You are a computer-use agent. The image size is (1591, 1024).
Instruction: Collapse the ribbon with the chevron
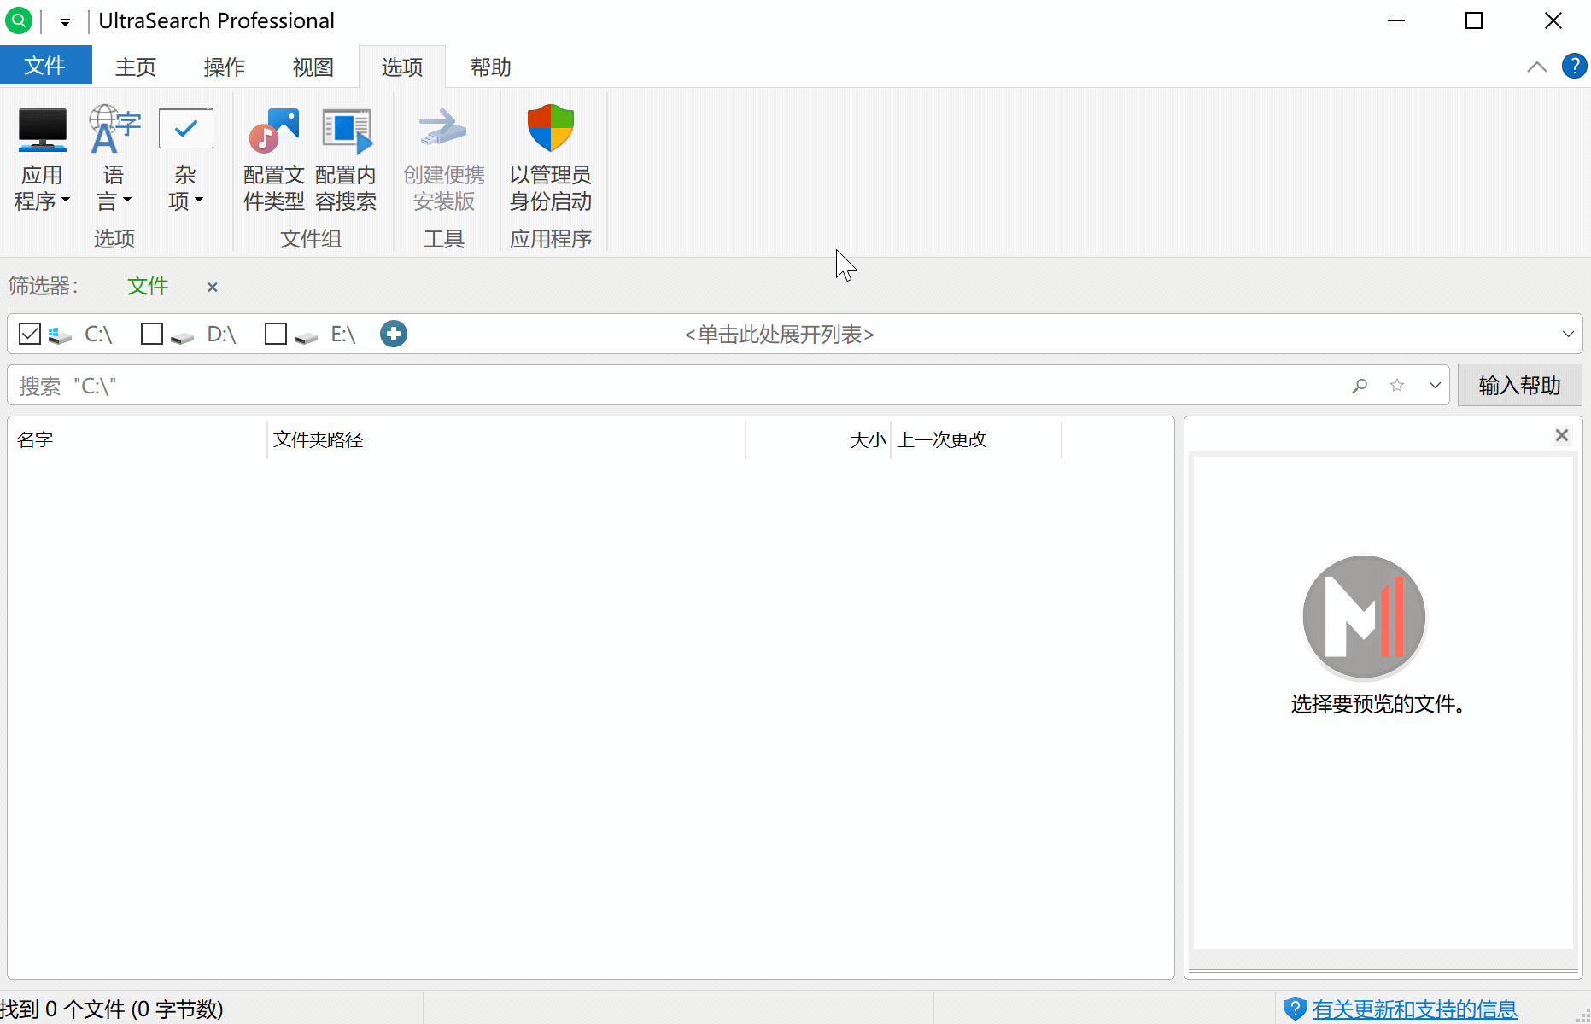coord(1536,66)
